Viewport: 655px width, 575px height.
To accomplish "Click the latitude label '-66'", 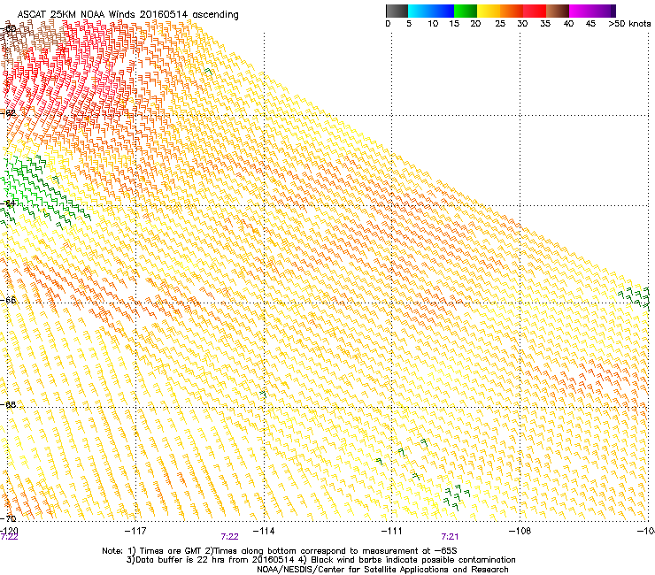I will 8,300.
